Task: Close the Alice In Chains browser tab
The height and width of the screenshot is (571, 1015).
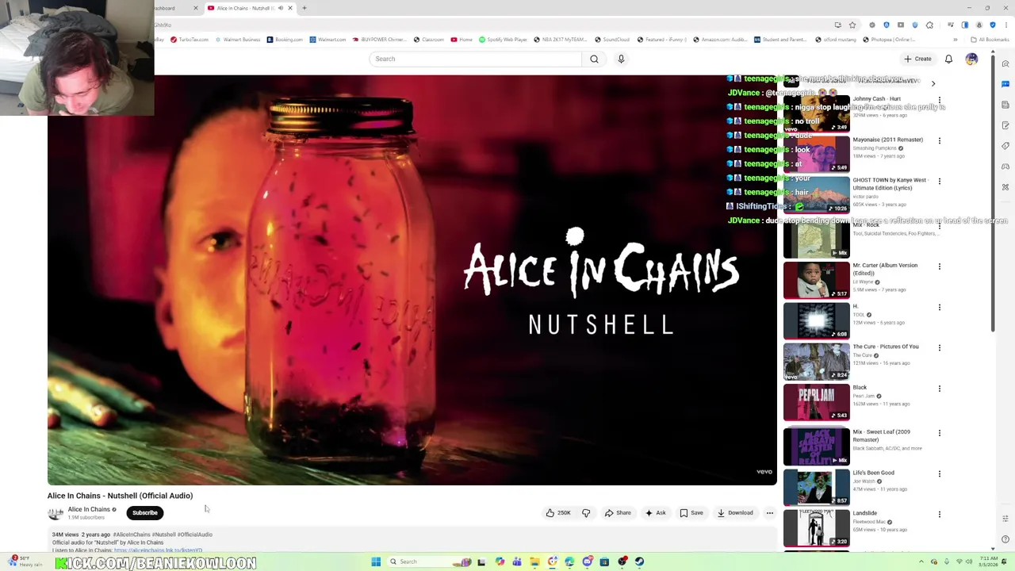Action: (x=289, y=8)
